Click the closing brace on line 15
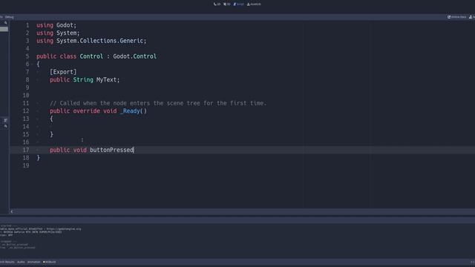 pyautogui.click(x=51, y=134)
